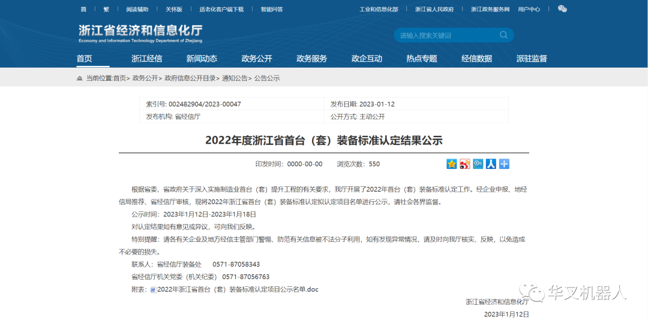Click the home icon in breadcrumb
648x321 pixels.
[x=80, y=78]
